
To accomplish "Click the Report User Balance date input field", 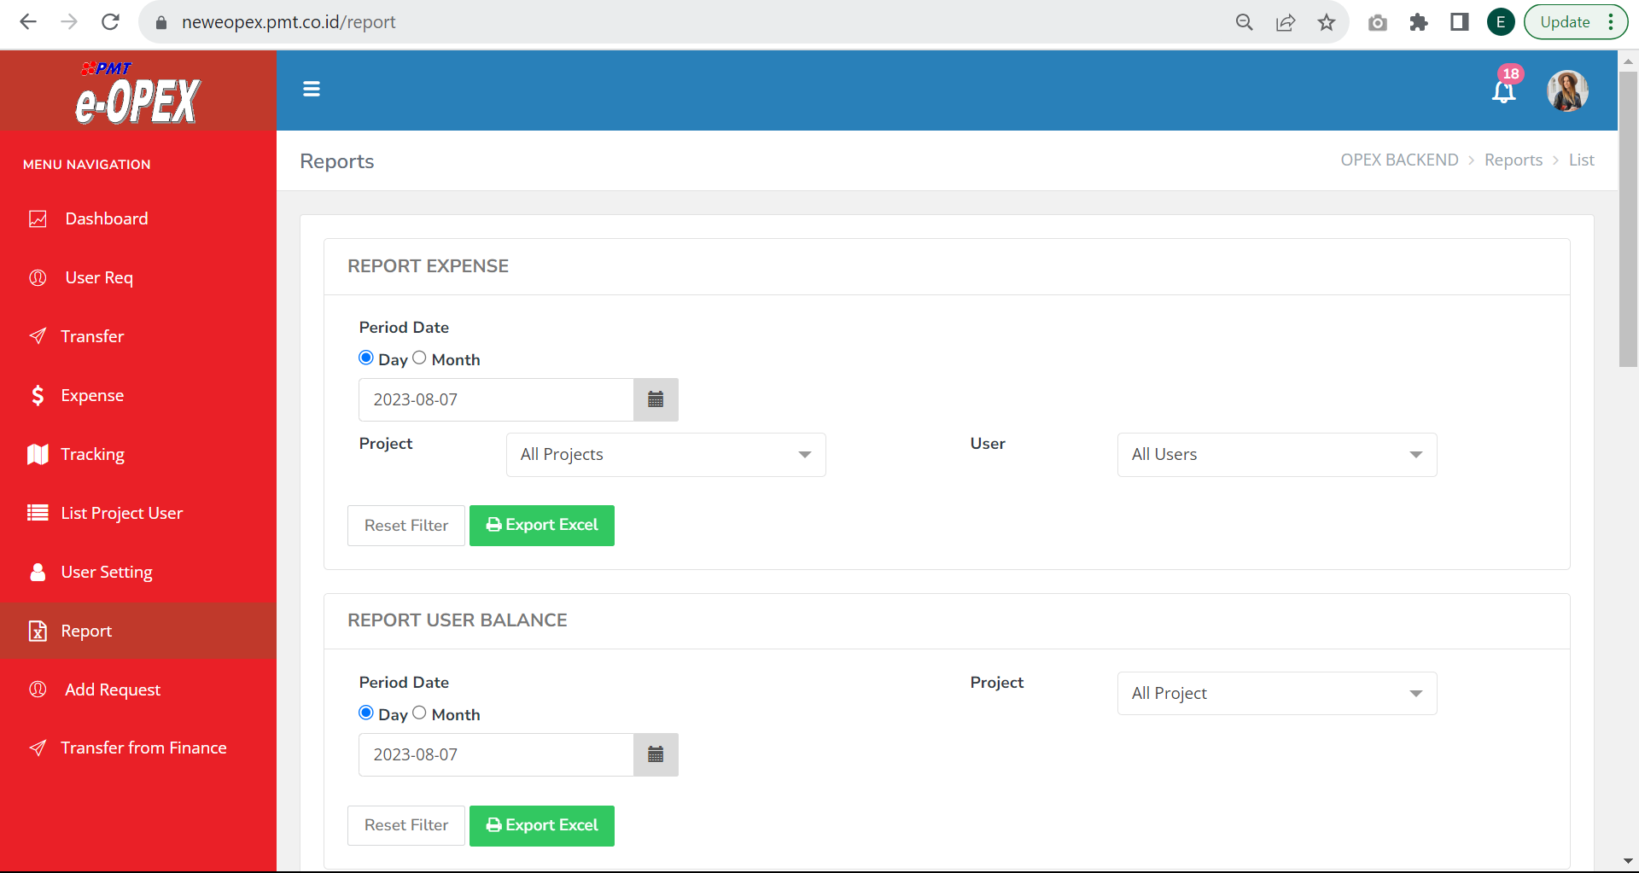I will point(496,754).
